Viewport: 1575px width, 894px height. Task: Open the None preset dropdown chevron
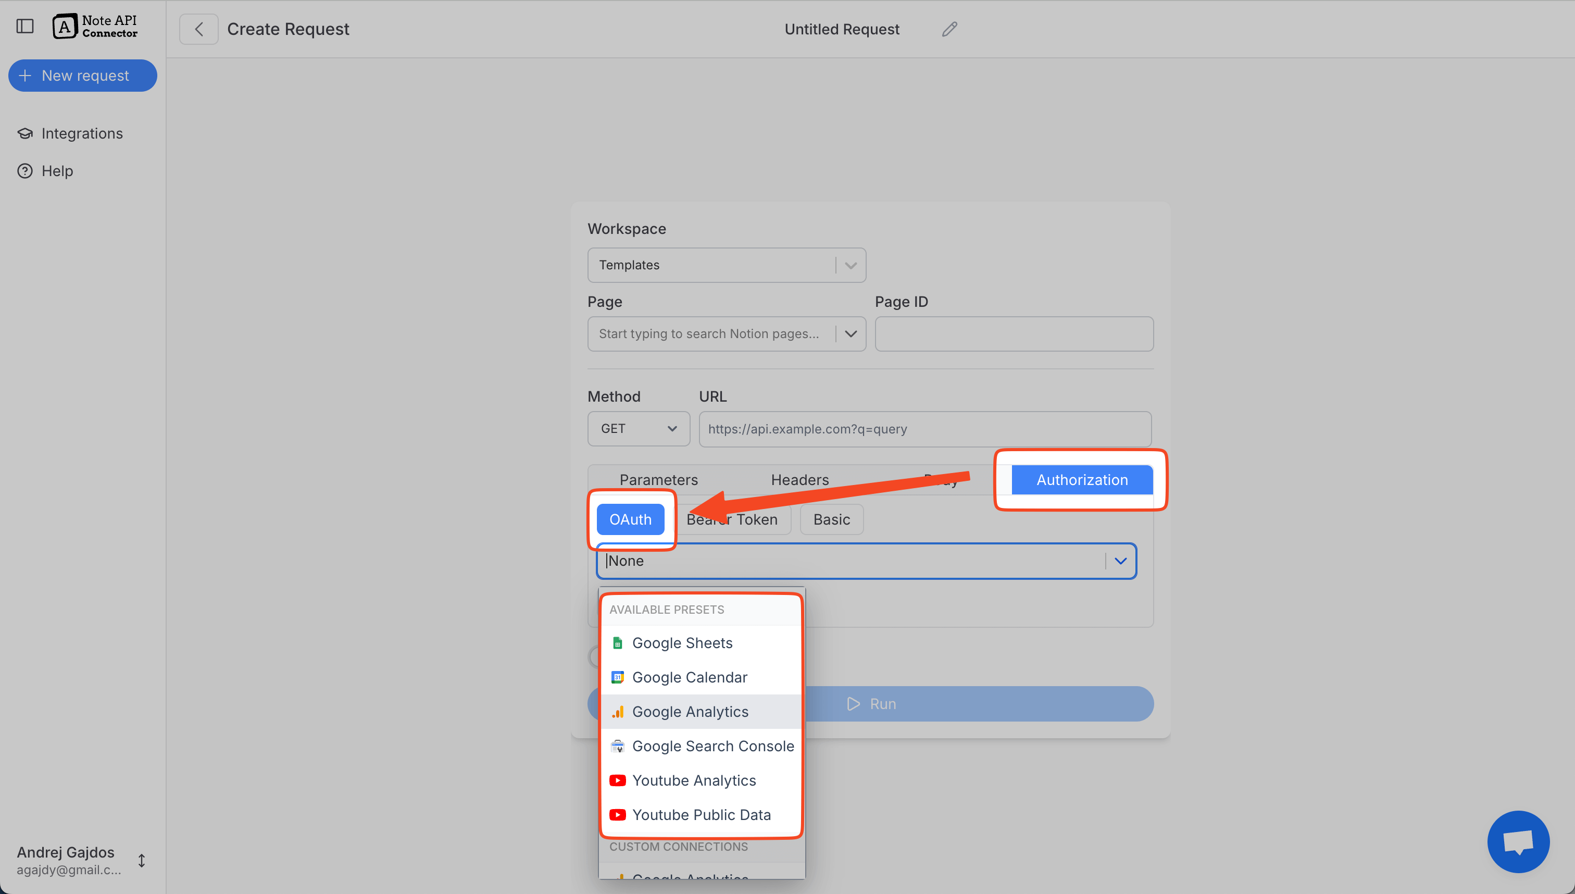pos(1121,561)
